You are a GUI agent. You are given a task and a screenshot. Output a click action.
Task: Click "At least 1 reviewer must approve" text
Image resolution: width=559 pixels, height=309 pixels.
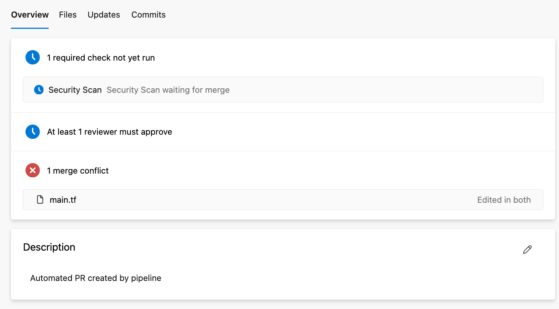(x=109, y=132)
